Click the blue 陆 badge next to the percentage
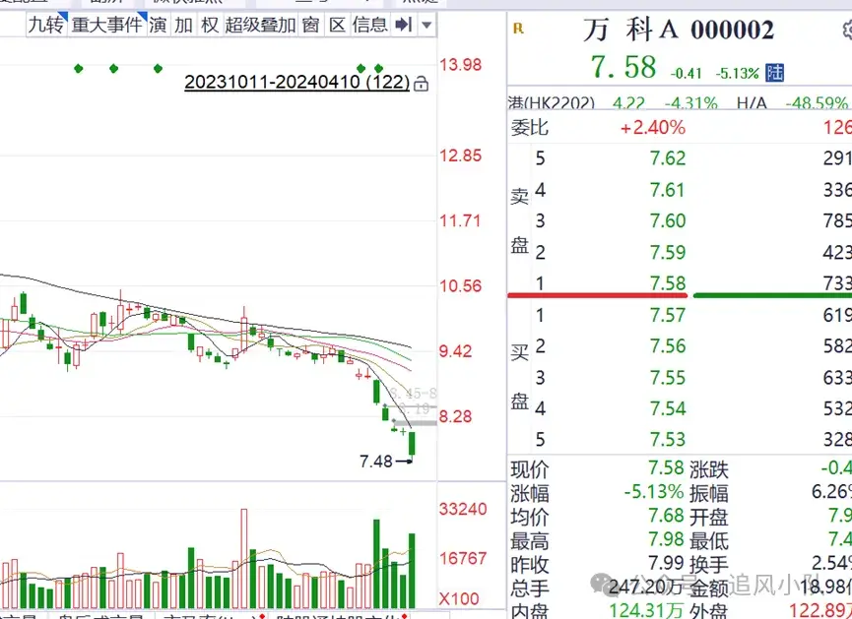 point(774,73)
